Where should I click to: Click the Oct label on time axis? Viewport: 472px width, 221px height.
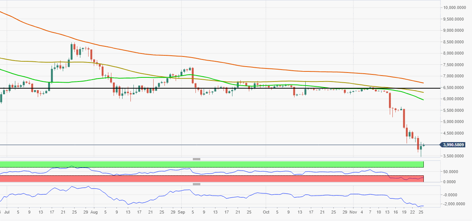pyautogui.click(x=266, y=212)
